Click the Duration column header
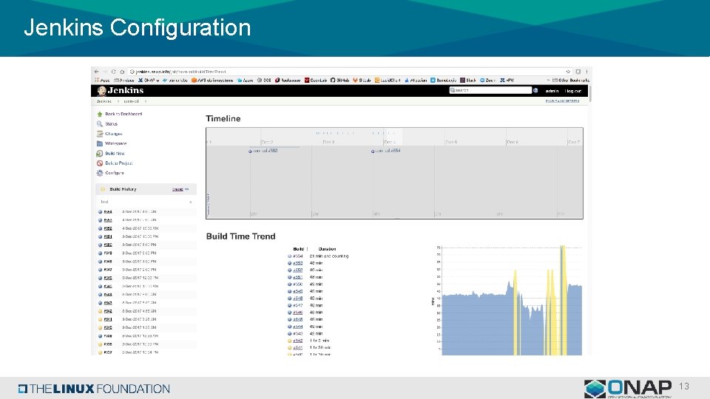The height and width of the screenshot is (399, 710). tap(327, 249)
